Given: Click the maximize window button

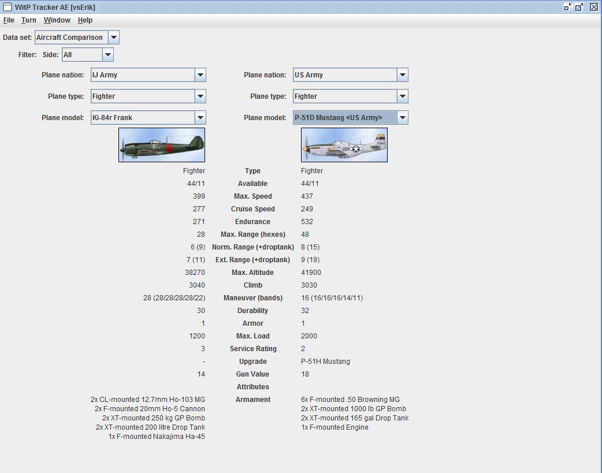Looking at the screenshot, I should pyautogui.click(x=579, y=6).
